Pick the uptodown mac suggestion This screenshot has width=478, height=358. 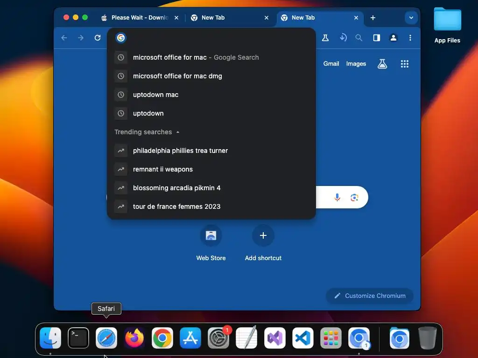(211, 95)
